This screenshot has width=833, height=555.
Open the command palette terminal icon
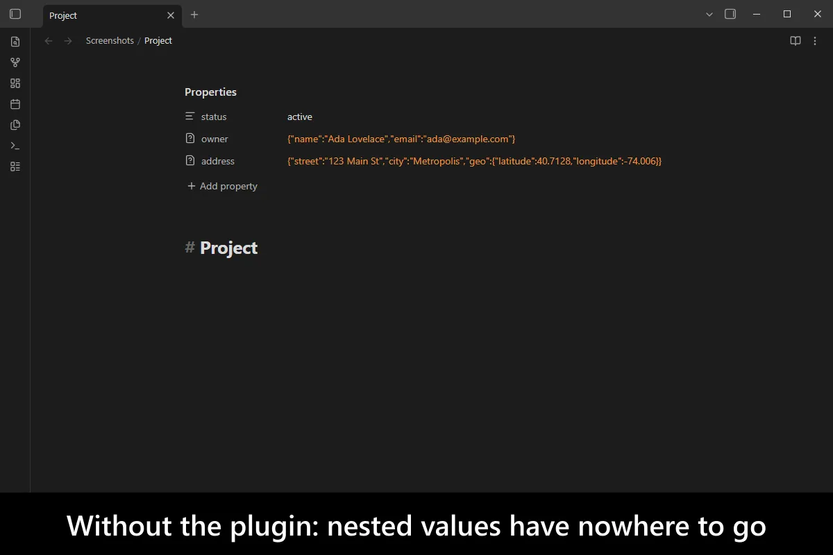[15, 146]
